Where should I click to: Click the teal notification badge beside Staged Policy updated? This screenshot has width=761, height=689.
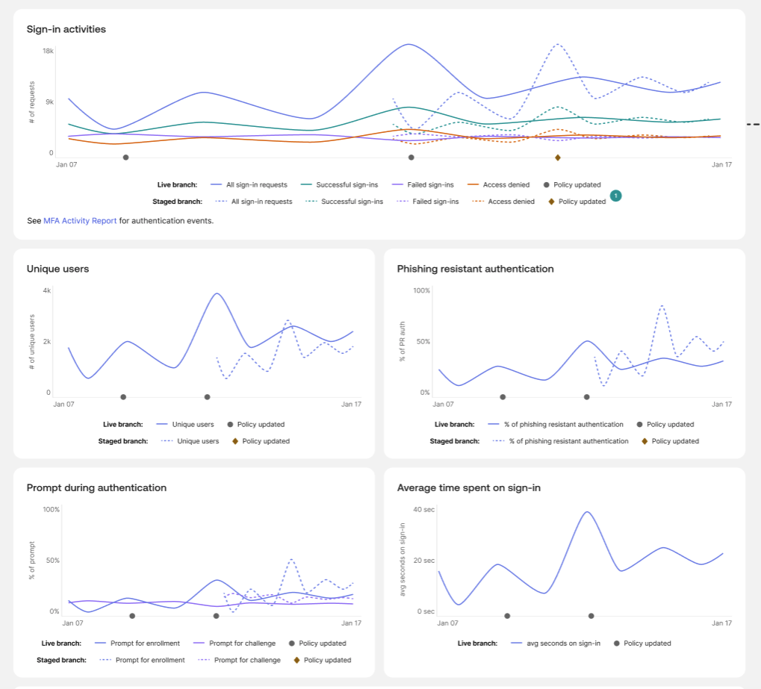tap(615, 196)
